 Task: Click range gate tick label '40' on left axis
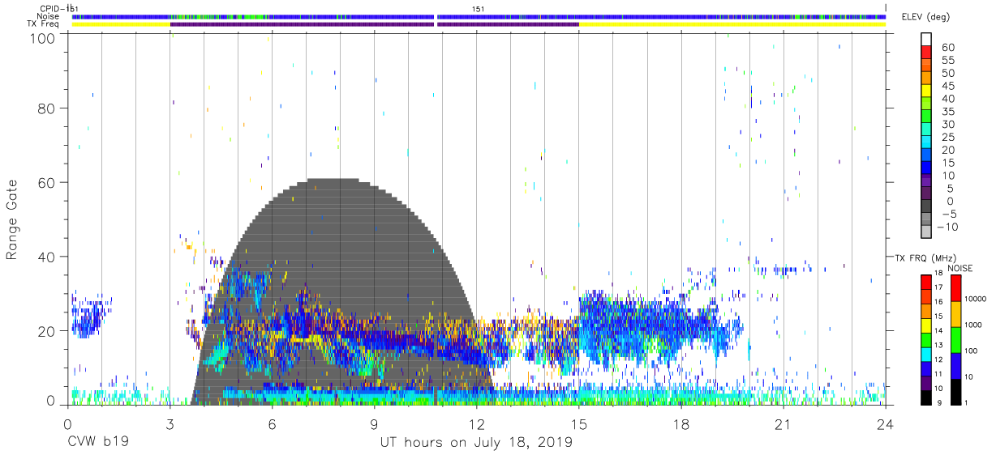point(46,257)
